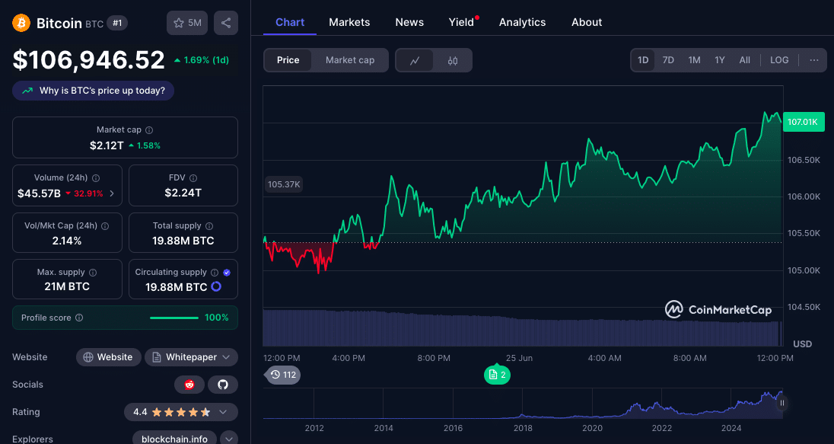
Task: Select the 7D time range
Action: [x=668, y=60]
